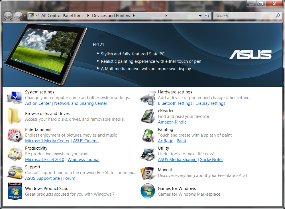Click the Hardware settings heading
The width and height of the screenshot is (285, 209).
click(x=175, y=92)
